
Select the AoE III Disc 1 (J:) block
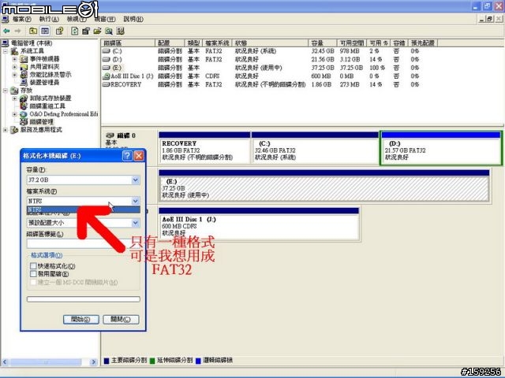(x=259, y=224)
